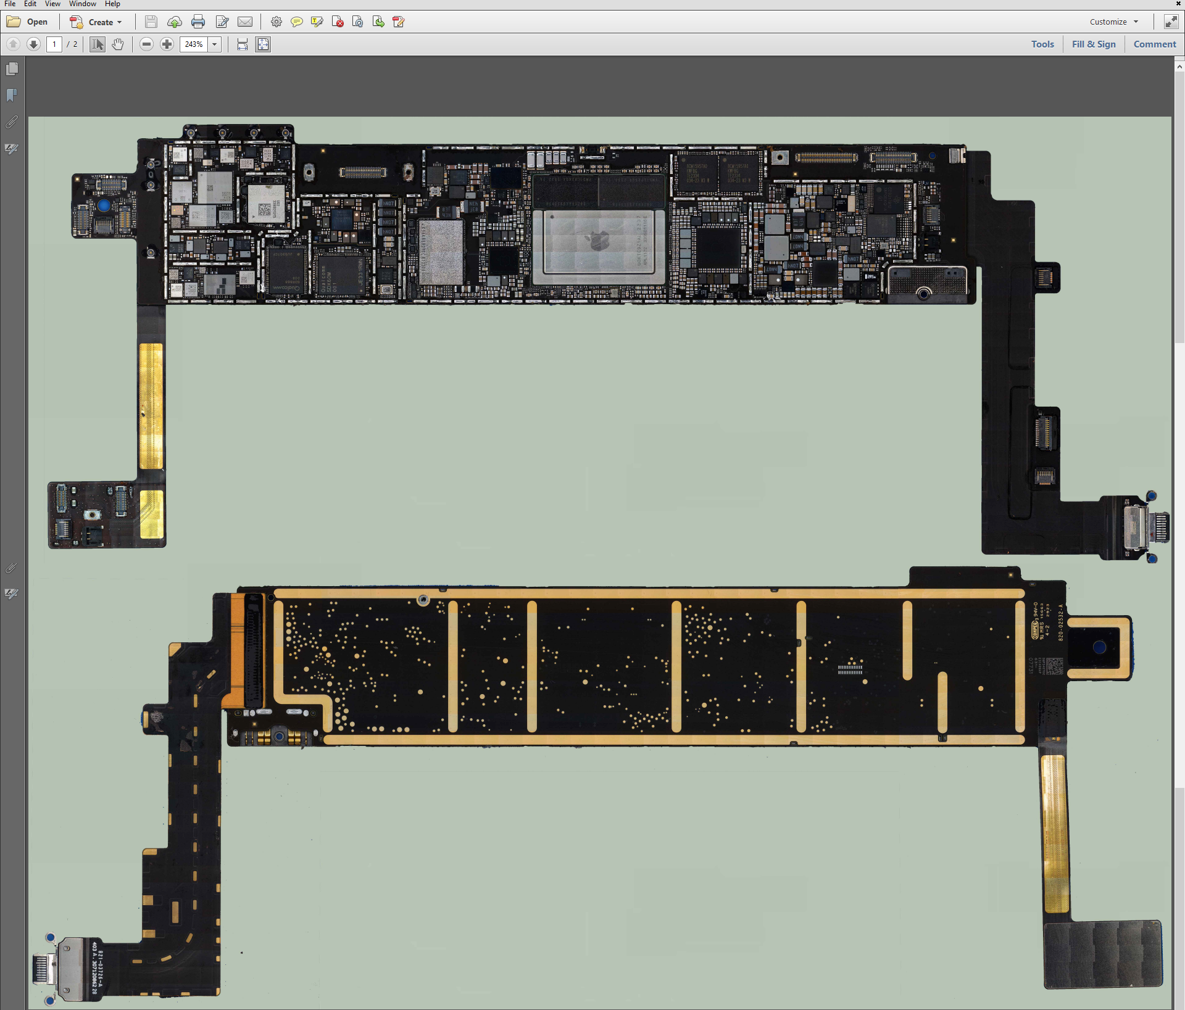
Task: Open the email attachment envelope icon
Action: point(245,22)
